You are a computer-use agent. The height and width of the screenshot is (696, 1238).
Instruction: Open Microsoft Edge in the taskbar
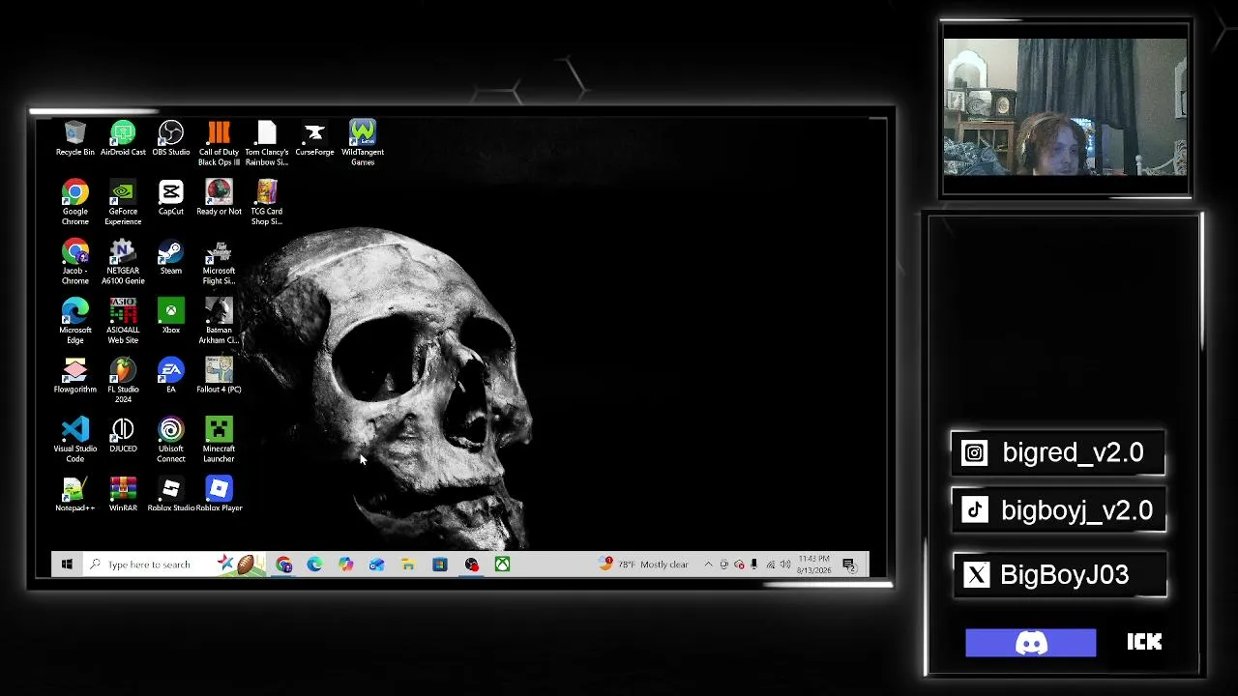coord(314,565)
